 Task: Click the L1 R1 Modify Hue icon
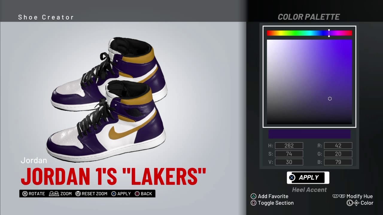point(339,196)
